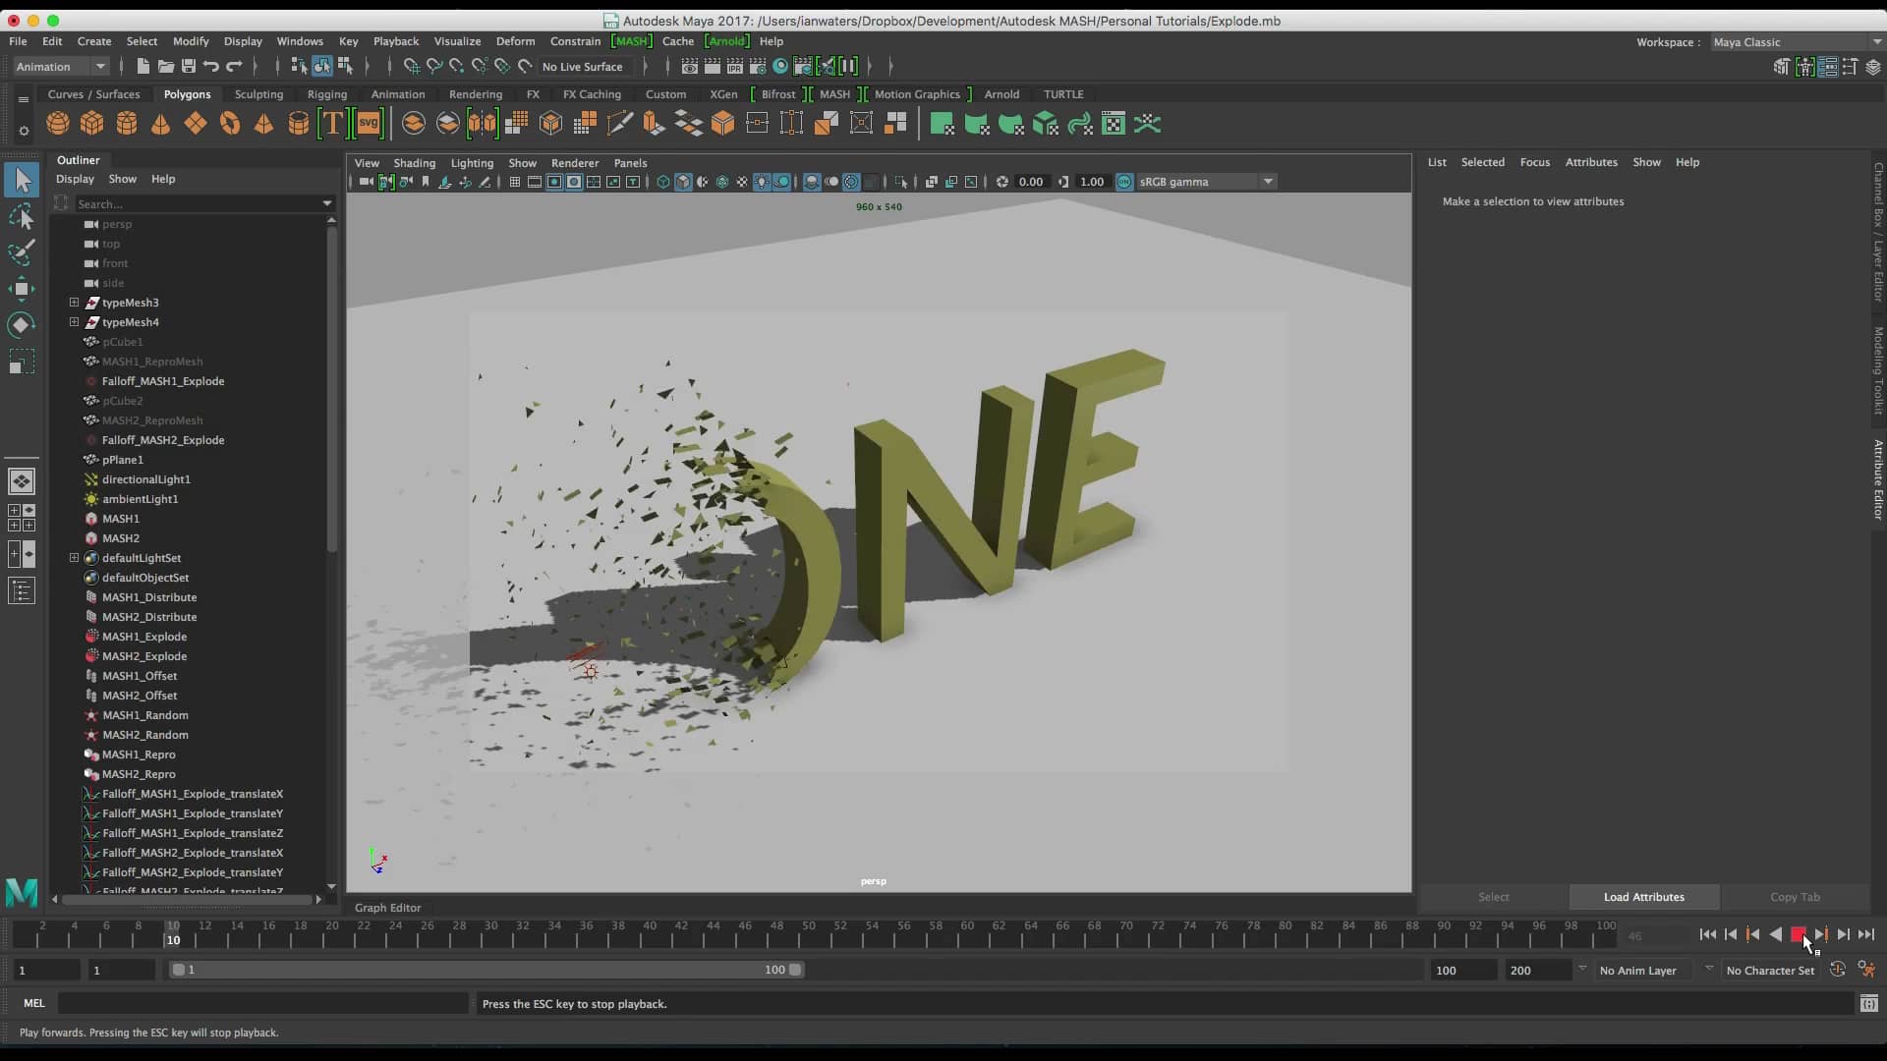Click the Redo arrow icon

pos(234,66)
